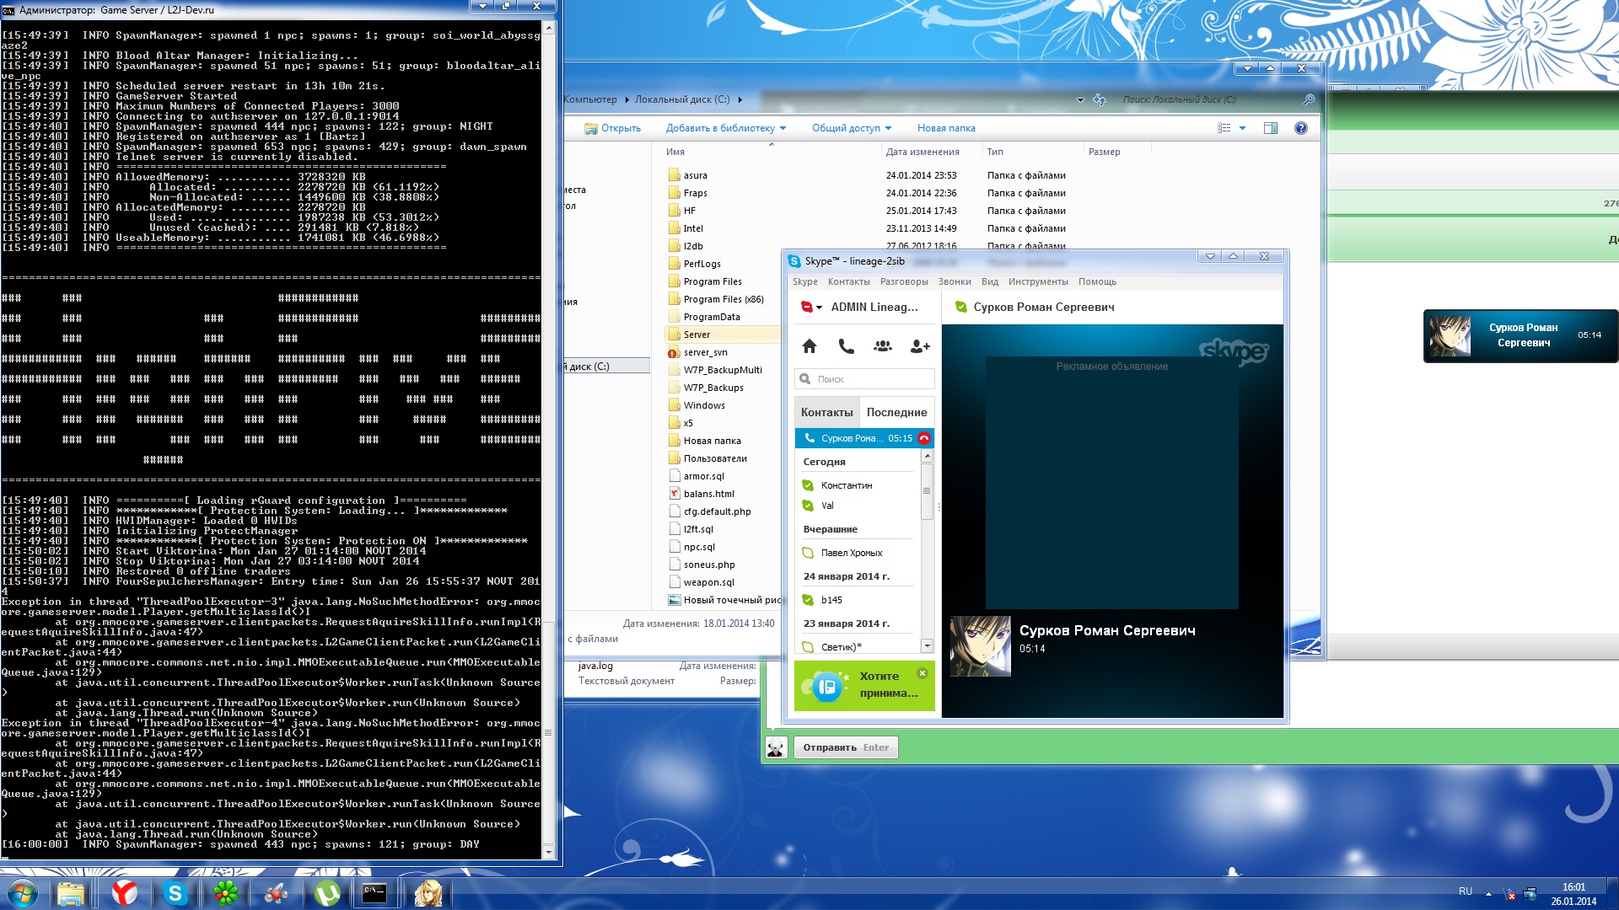Image resolution: width=1619 pixels, height=910 pixels.
Task: Open the 'Добавить в библиотеку' dropdown
Action: [x=725, y=128]
